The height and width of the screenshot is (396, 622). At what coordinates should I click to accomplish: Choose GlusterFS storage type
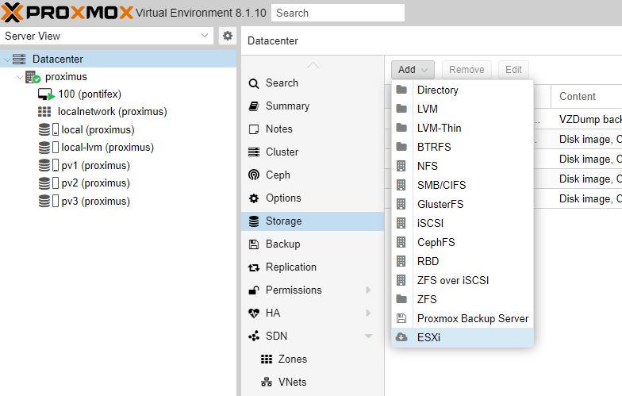click(462, 205)
